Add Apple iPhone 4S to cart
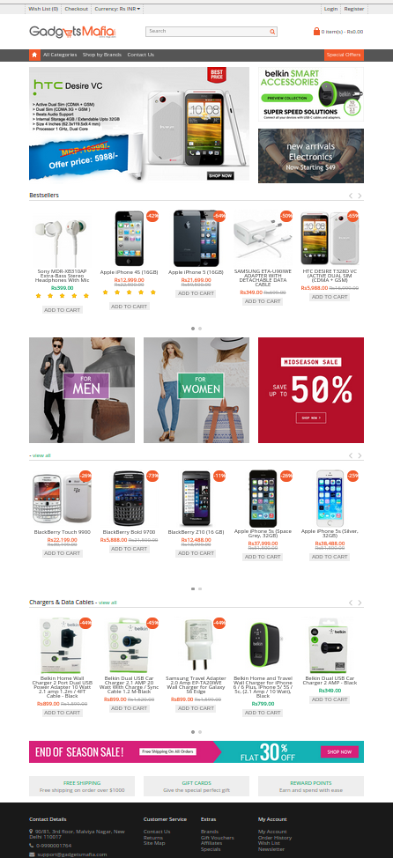The height and width of the screenshot is (858, 393). 129,307
